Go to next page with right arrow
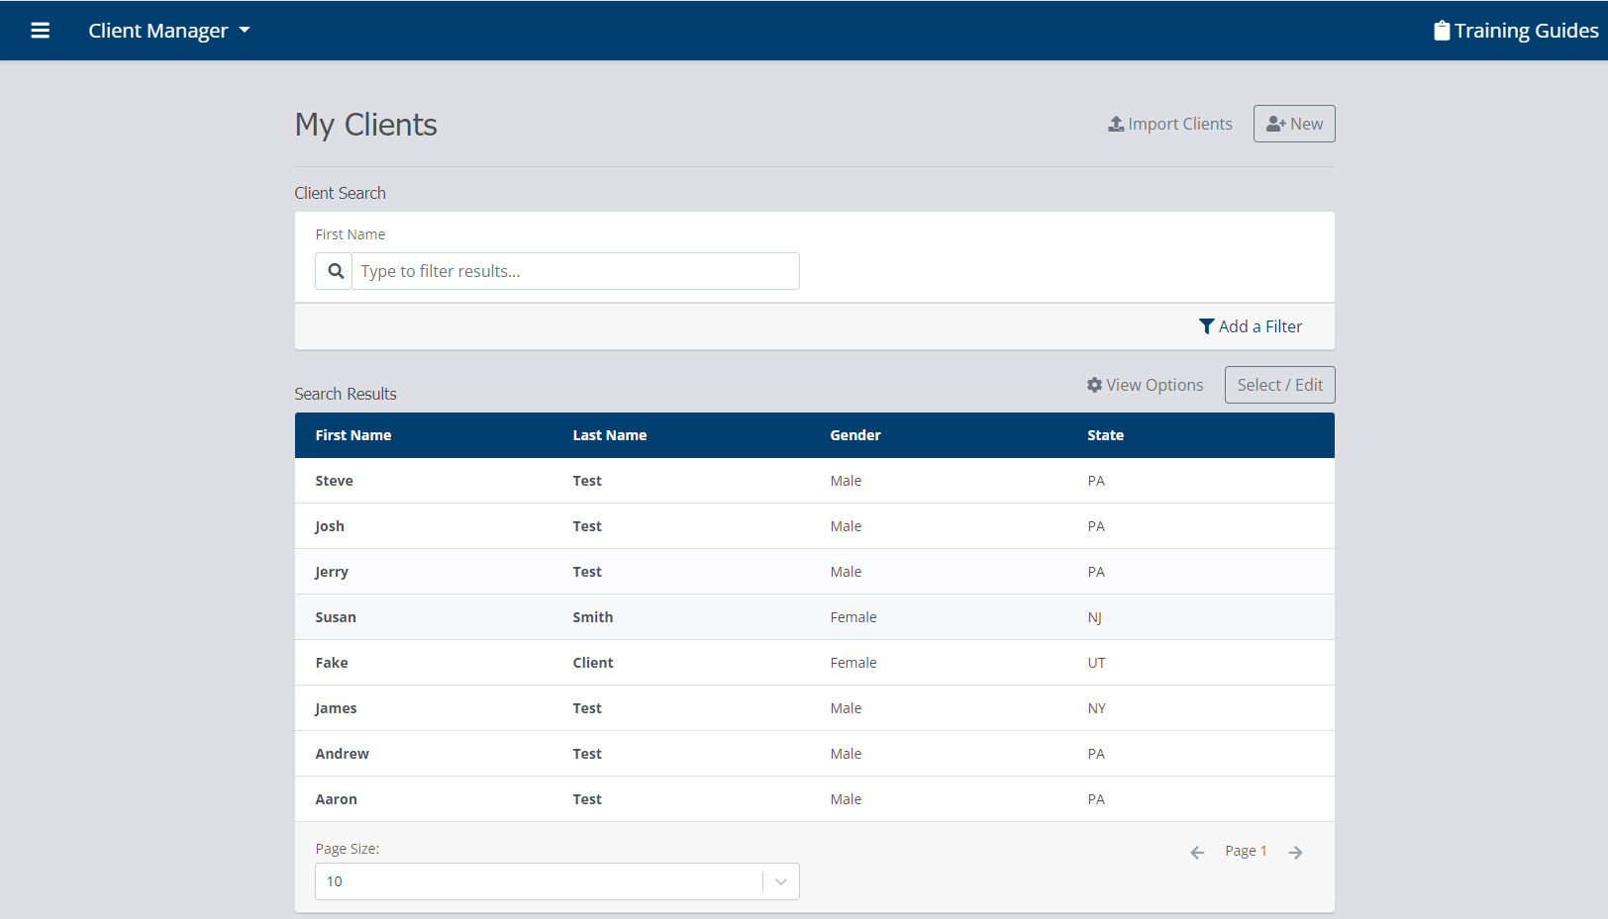The width and height of the screenshot is (1608, 919). [1295, 852]
